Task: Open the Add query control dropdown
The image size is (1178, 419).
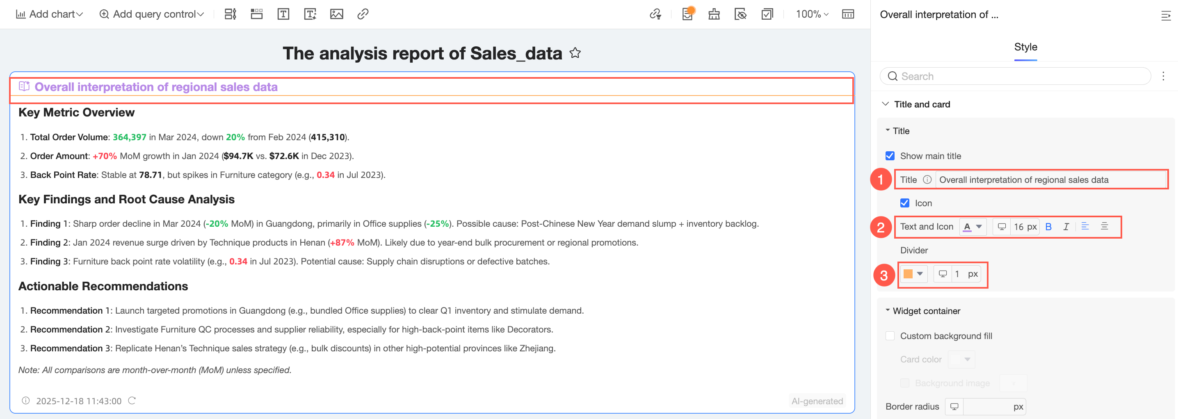Action: click(x=151, y=14)
